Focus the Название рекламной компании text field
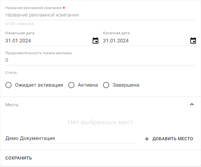 pos(100,15)
